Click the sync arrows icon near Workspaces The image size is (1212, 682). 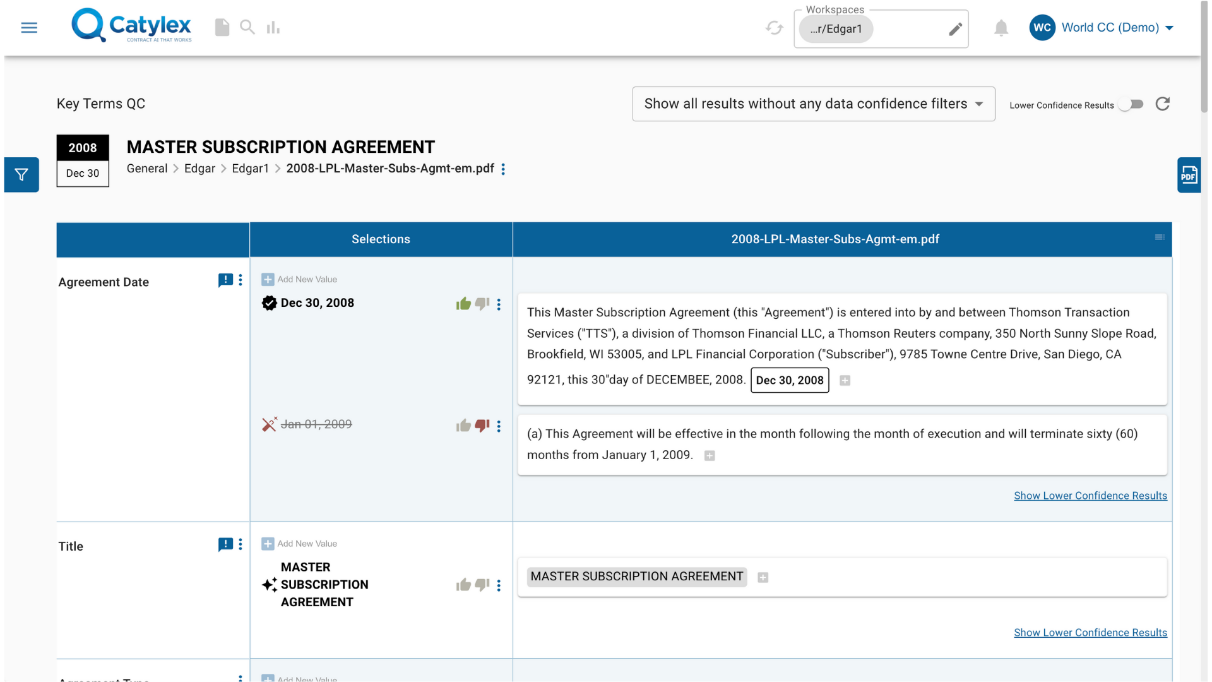pos(775,28)
